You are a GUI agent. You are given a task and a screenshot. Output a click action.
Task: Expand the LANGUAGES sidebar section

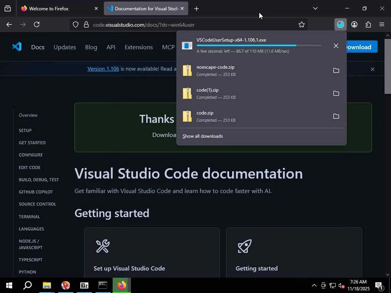pyautogui.click(x=31, y=229)
